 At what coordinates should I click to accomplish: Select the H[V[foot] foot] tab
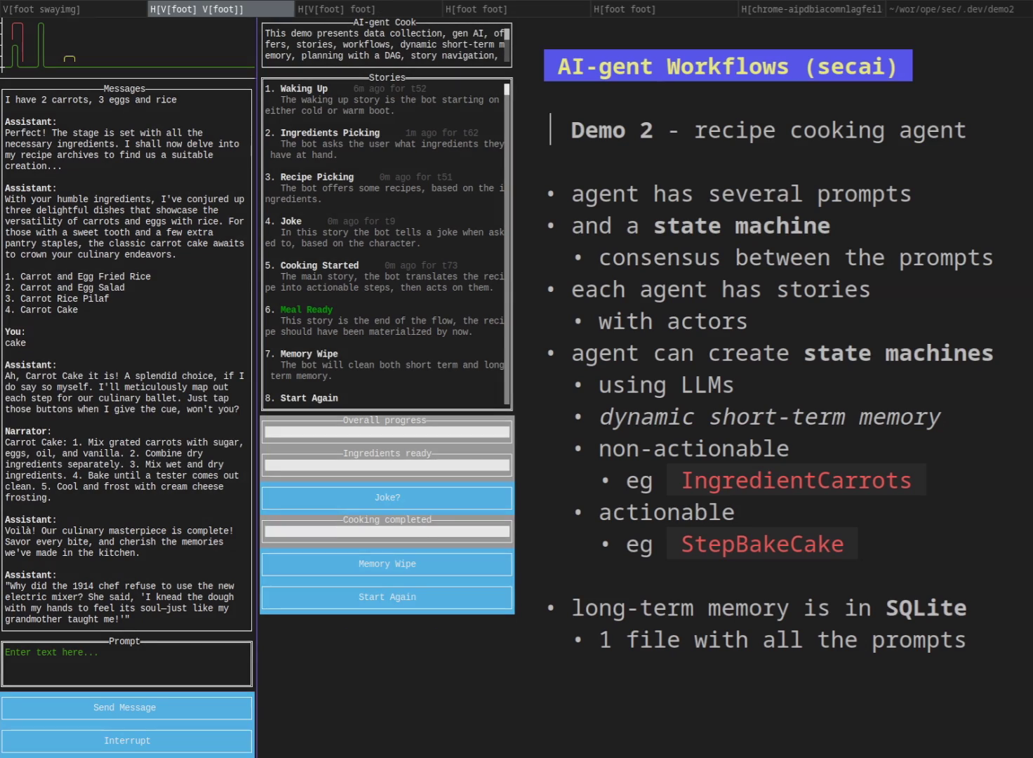coord(369,9)
